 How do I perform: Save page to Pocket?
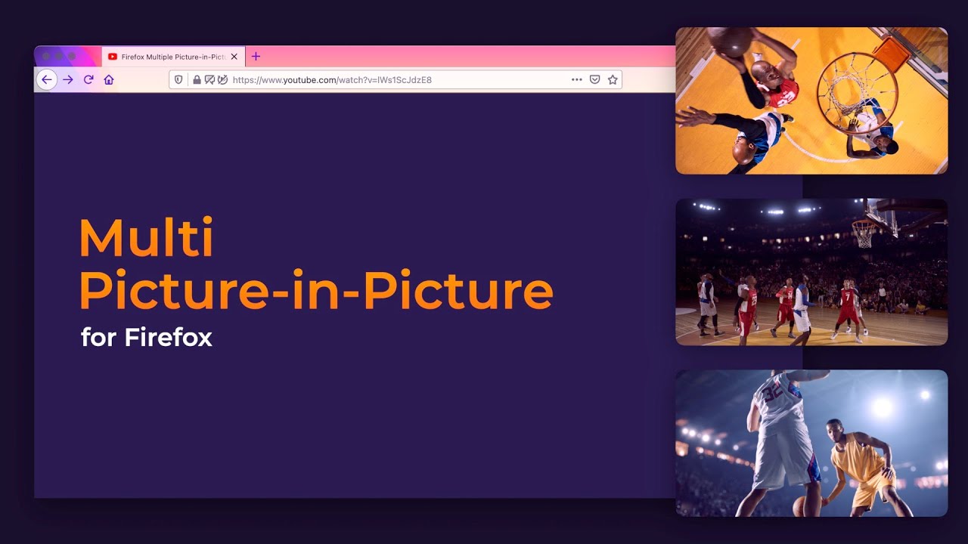pyautogui.click(x=595, y=79)
